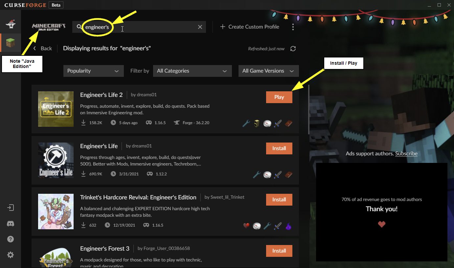Viewport: 454px width, 268px height.
Task: Click the "5 days ago" update date
Action: (128, 123)
